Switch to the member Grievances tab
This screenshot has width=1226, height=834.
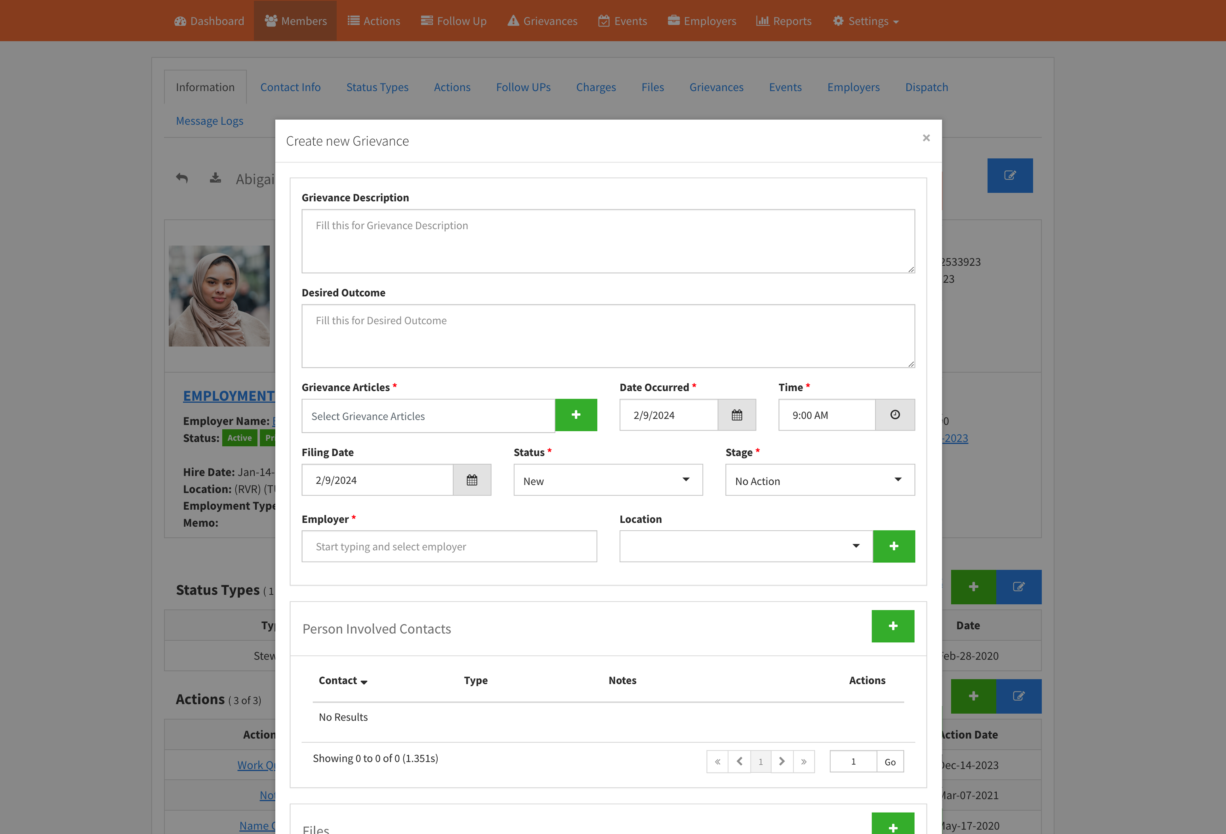[x=716, y=87]
